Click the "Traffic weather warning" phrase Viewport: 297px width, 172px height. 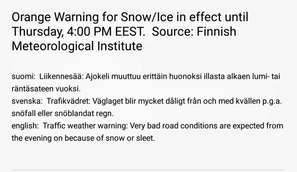pos(81,126)
